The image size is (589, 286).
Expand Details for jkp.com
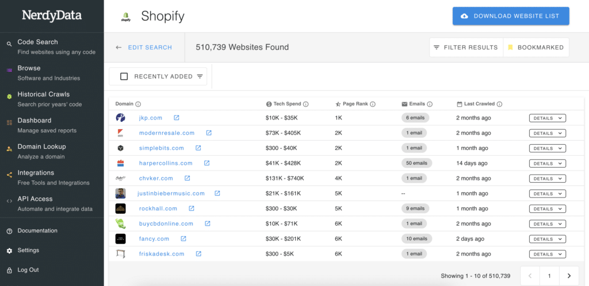pyautogui.click(x=548, y=118)
